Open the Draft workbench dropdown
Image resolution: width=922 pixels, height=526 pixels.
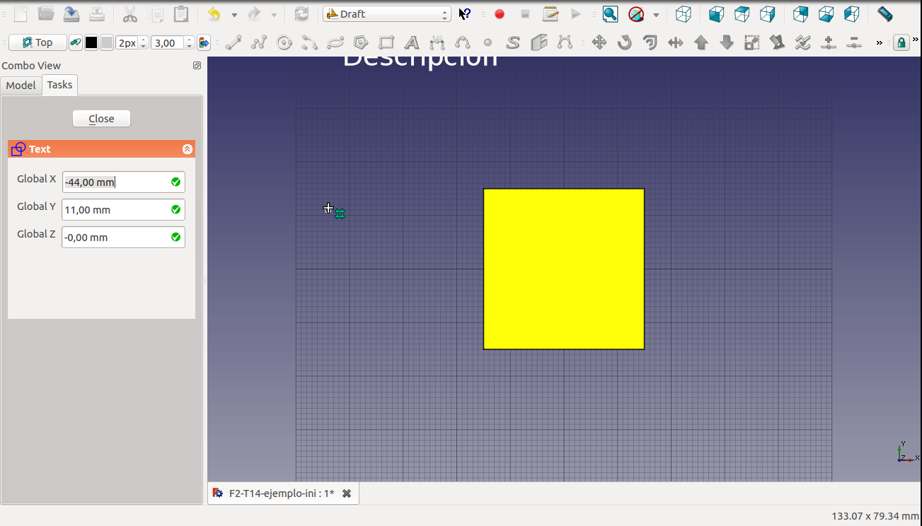click(x=386, y=14)
